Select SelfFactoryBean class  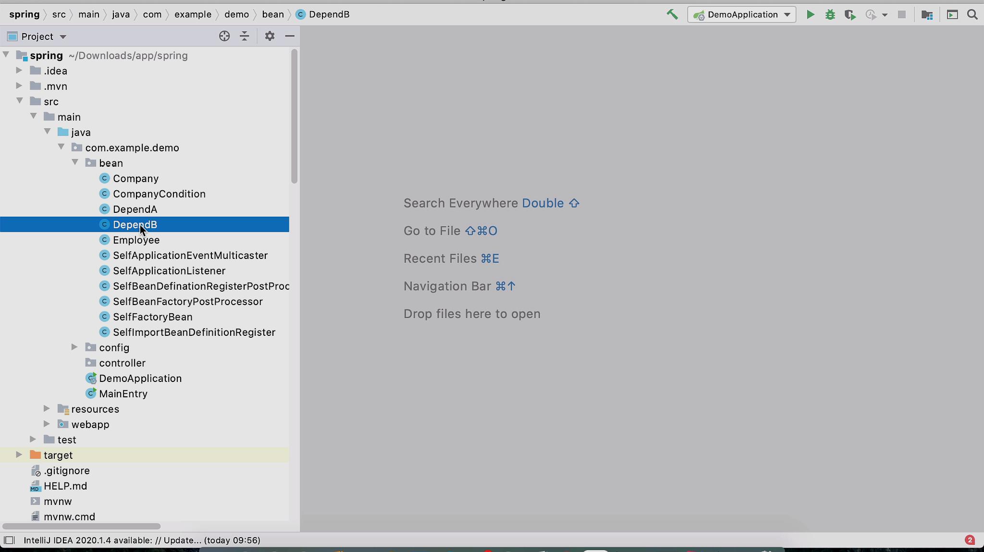point(153,317)
